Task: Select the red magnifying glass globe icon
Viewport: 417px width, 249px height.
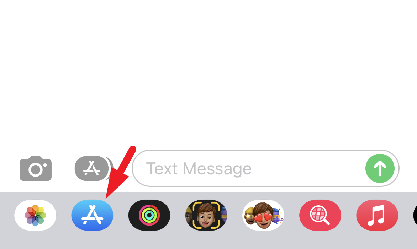Action: pos(320,215)
